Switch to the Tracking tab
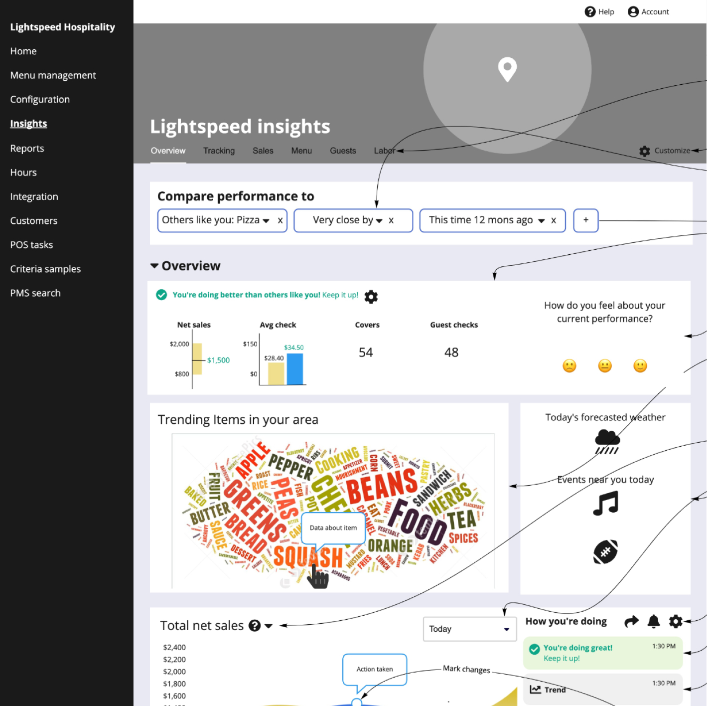This screenshot has height=706, width=707. (x=219, y=151)
